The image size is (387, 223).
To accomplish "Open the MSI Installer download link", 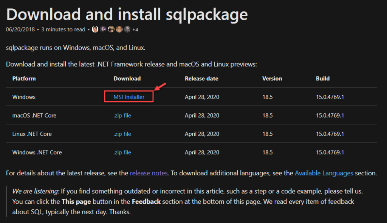I will point(128,97).
